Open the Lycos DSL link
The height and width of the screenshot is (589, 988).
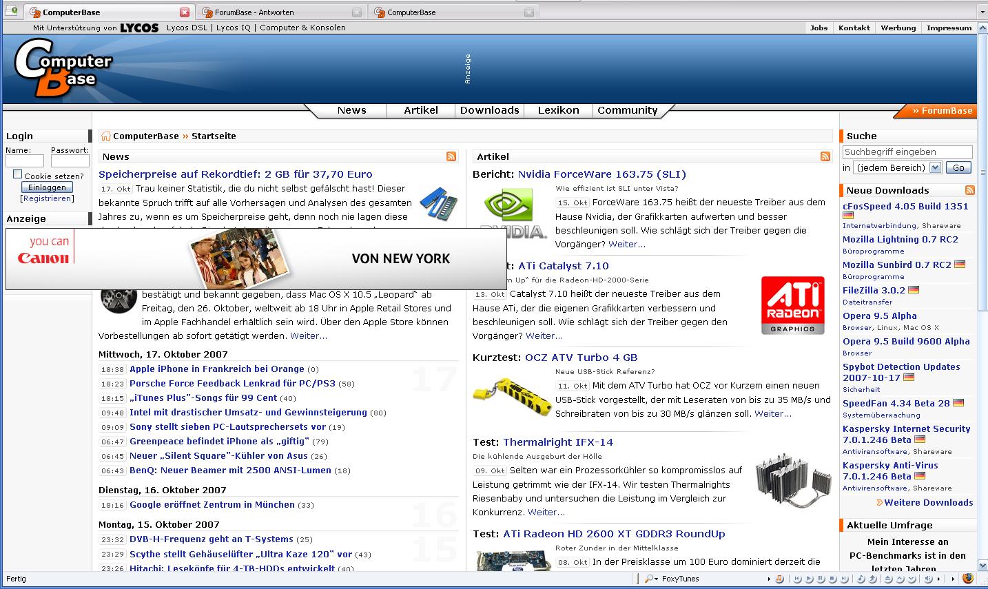tap(186, 28)
